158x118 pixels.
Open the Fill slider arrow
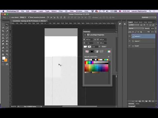(156, 32)
